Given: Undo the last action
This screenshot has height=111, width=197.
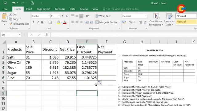Looking at the screenshot, I should [x=14, y=3].
